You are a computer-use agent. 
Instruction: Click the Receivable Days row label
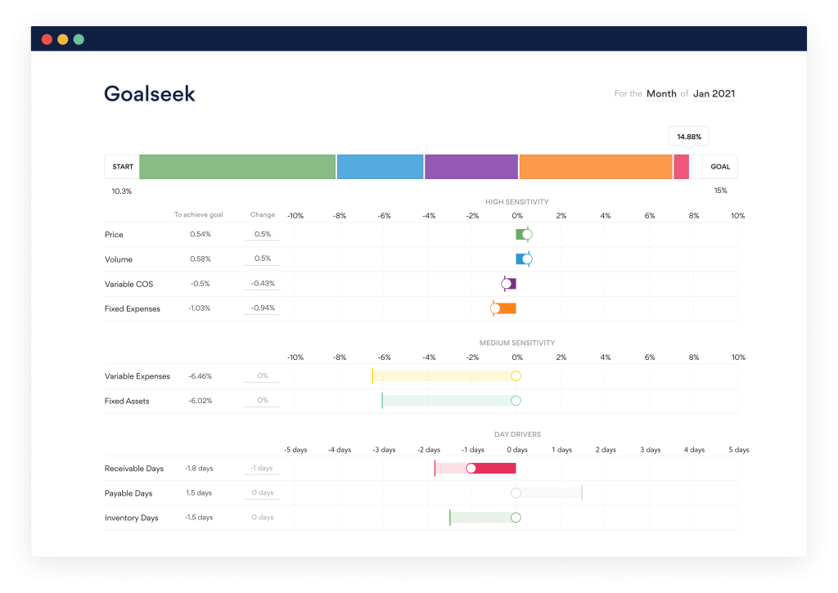click(134, 469)
